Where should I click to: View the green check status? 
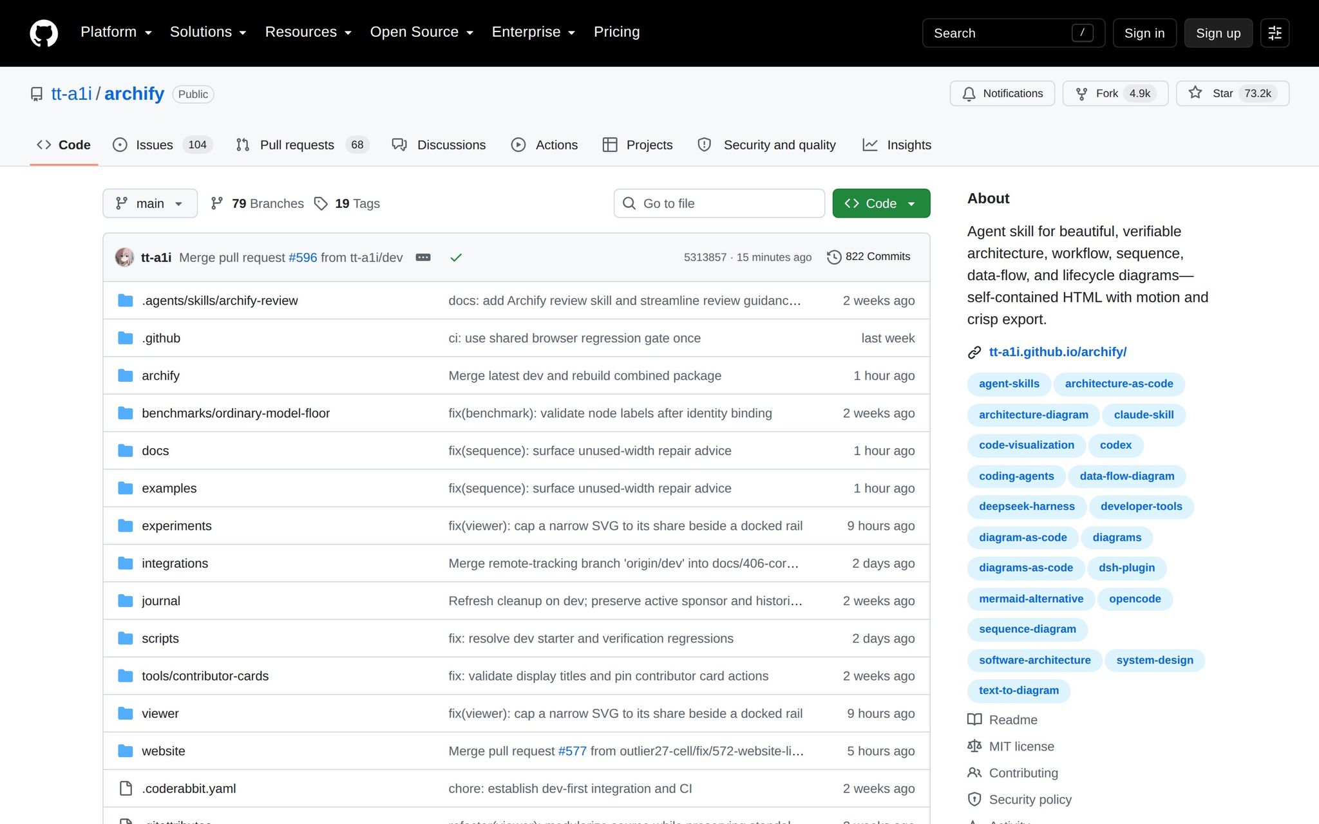pyautogui.click(x=456, y=257)
